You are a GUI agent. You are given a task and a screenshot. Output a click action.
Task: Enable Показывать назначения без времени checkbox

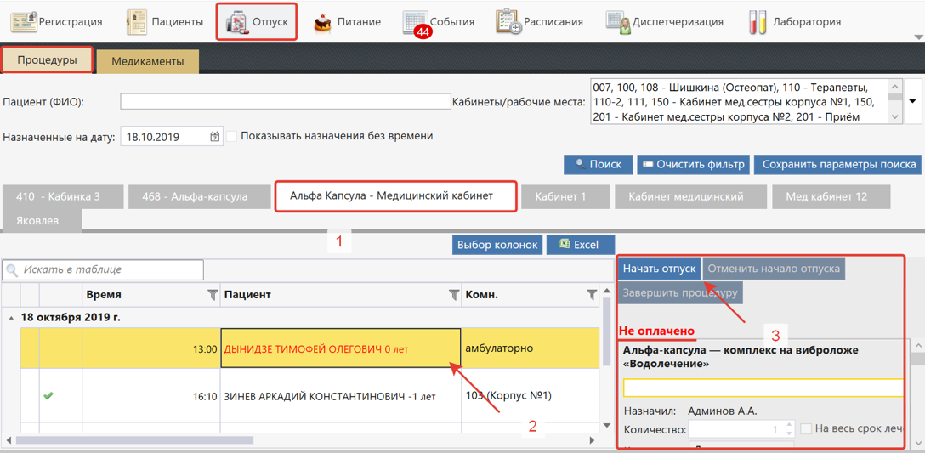tap(232, 136)
